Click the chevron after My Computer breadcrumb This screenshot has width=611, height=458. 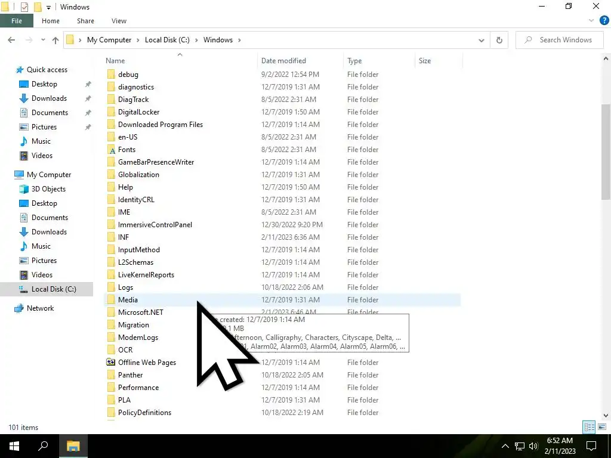point(138,40)
